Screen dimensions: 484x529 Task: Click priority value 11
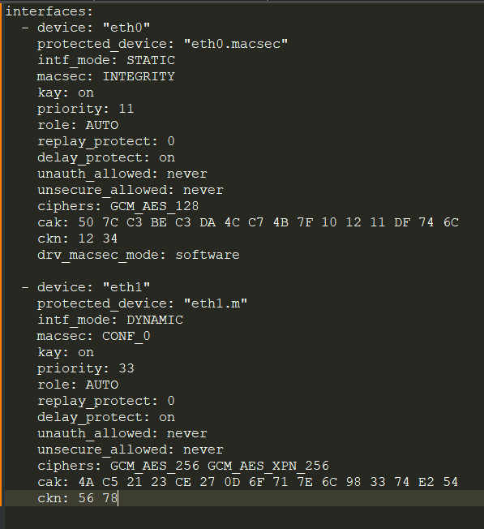(126, 109)
